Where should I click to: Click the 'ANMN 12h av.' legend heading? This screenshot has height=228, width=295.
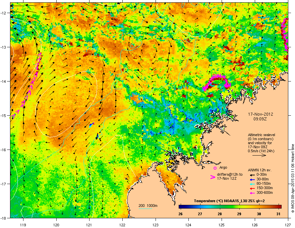coord(259,170)
